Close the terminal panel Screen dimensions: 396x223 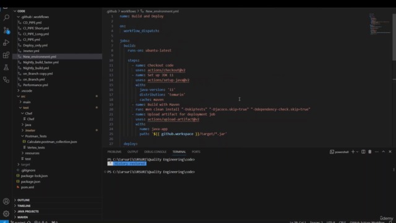390,152
